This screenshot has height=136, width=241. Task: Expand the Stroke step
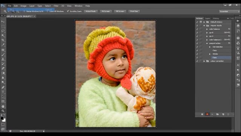coord(210,54)
